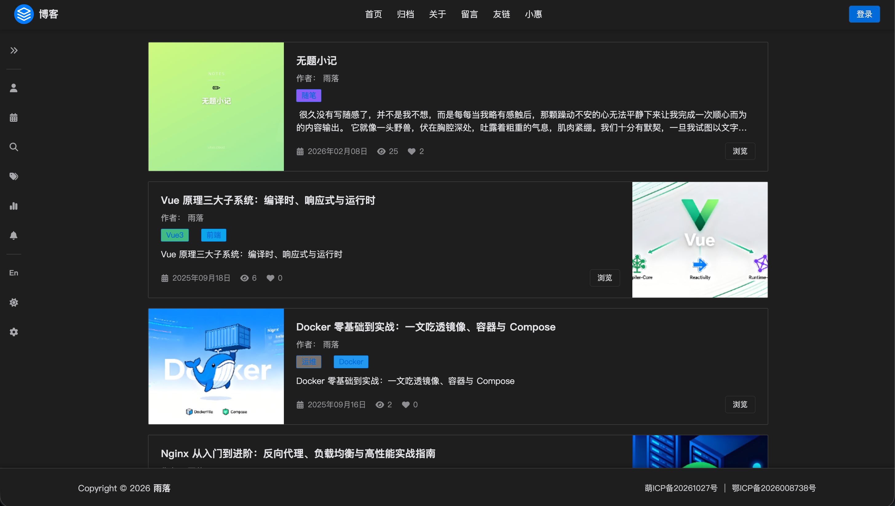Viewport: 895px width, 506px height.
Task: Click 浏览 on the 无题小记 article
Action: [x=740, y=151]
